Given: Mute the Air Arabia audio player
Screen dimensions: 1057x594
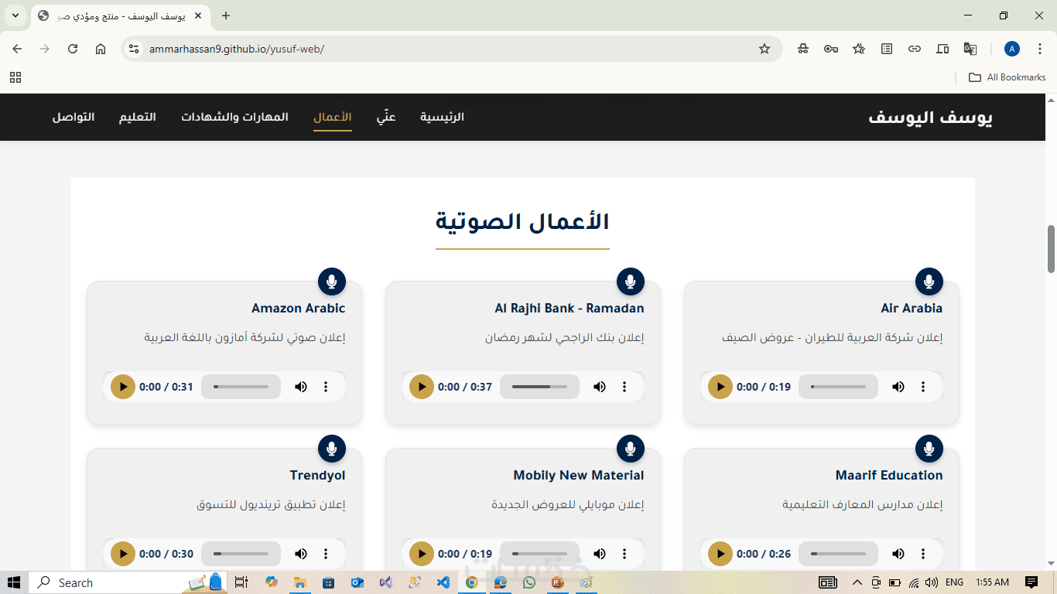Looking at the screenshot, I should tap(898, 387).
